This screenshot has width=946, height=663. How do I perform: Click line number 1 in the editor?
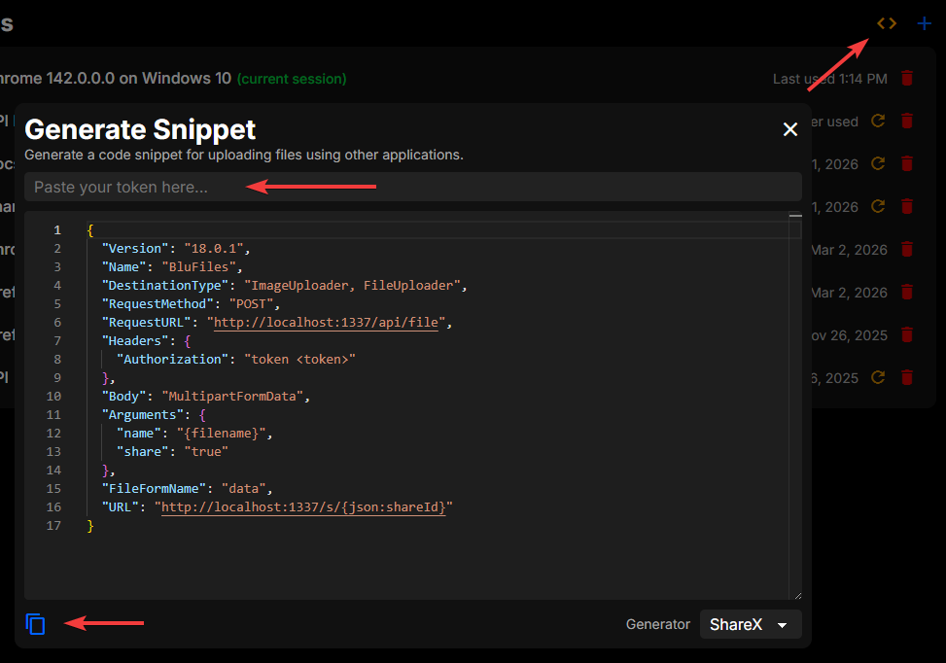tap(57, 230)
